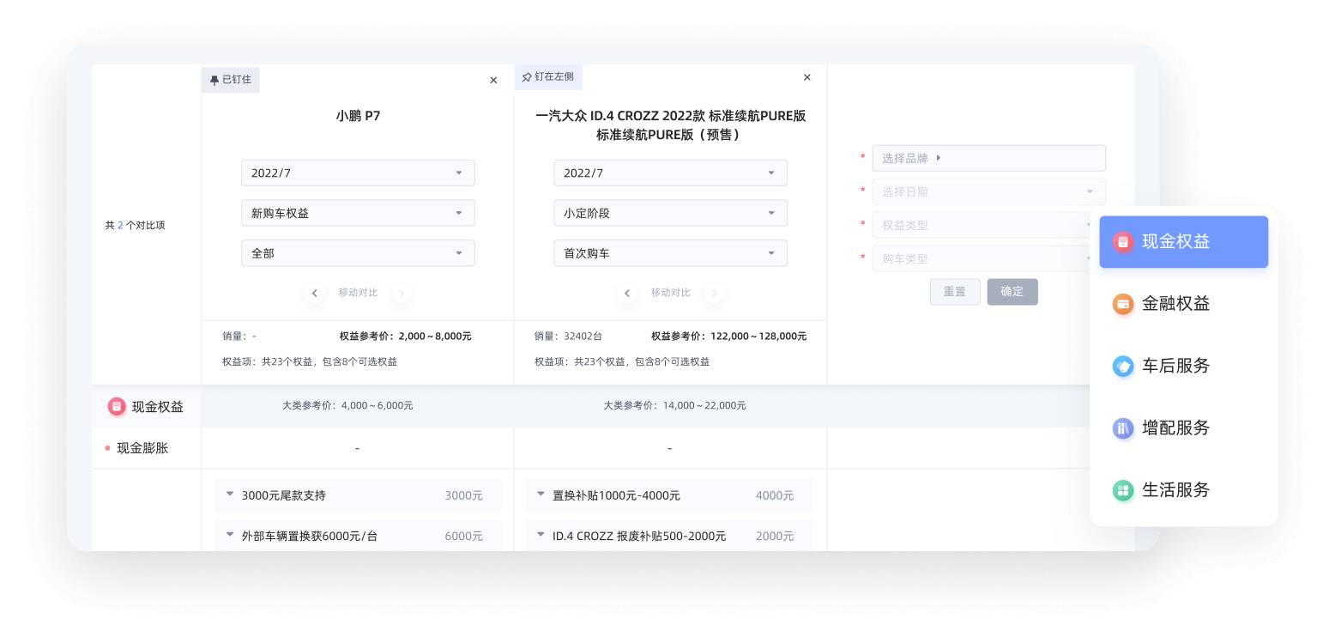
Task: Open the 2022/7 date dropdown under 小鹏 P7
Action: [x=358, y=173]
